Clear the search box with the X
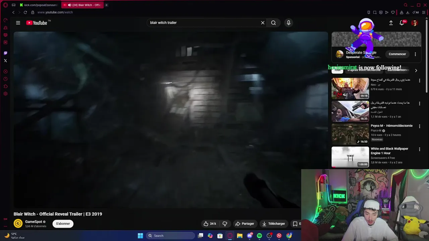This screenshot has height=241, width=429. [x=263, y=23]
